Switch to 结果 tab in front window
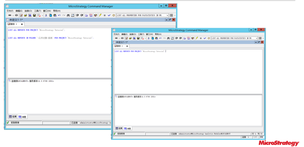304x147 pixels. point(119,128)
